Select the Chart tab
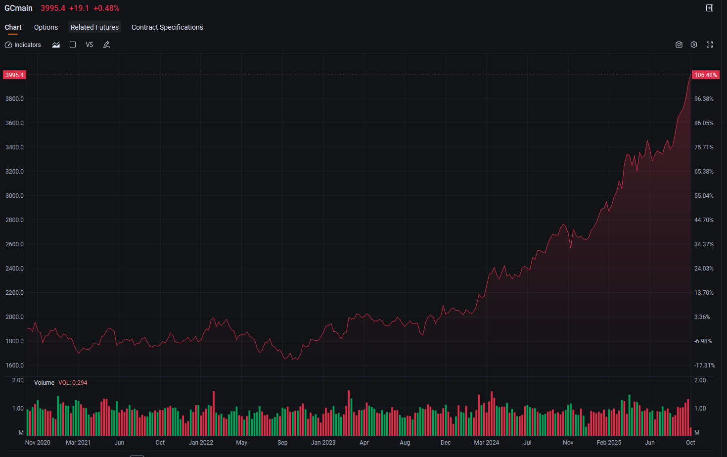Image resolution: width=727 pixels, height=457 pixels. pos(13,27)
